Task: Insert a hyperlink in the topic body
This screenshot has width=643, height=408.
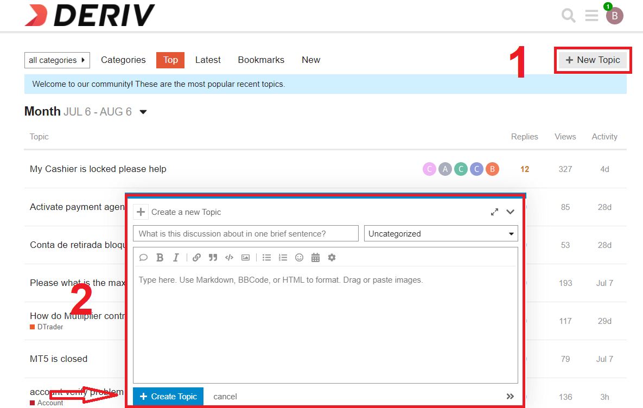Action: pos(196,257)
